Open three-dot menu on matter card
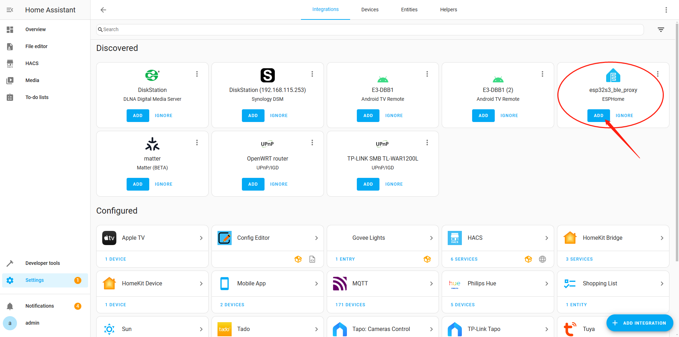Screen dimensions: 679x337 coord(197,143)
